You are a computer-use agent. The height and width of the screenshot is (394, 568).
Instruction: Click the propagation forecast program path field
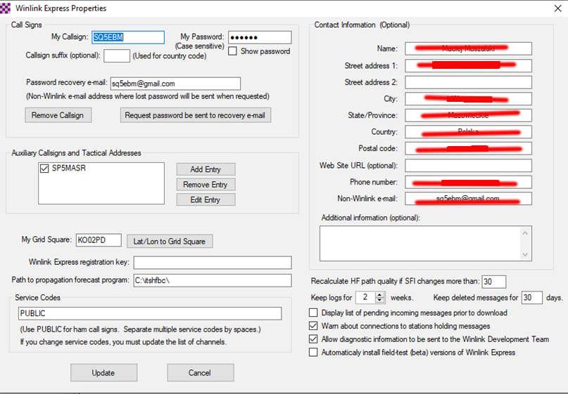(213, 280)
